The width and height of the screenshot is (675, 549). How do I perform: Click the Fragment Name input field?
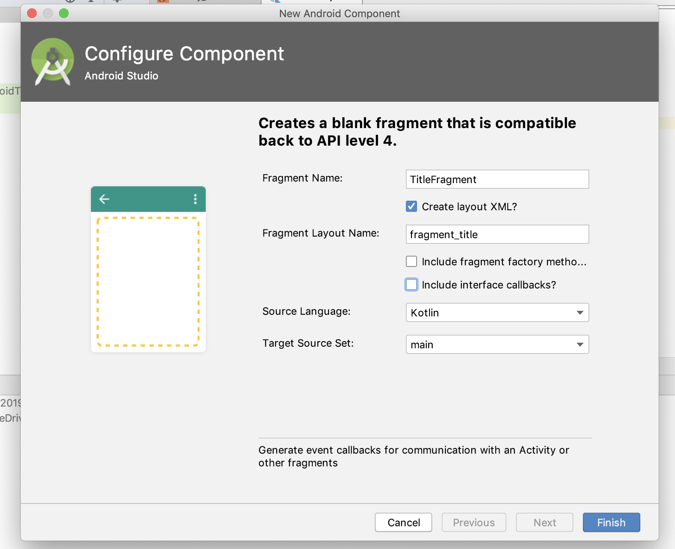[497, 179]
